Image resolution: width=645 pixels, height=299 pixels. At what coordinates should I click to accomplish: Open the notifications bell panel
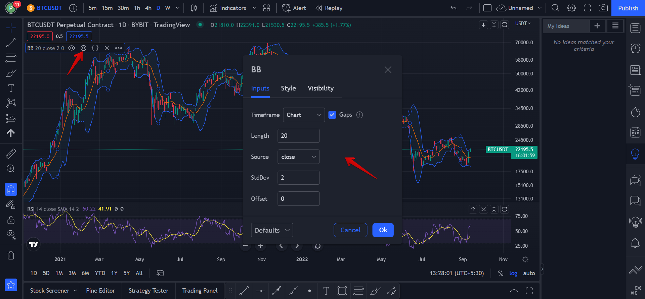(635, 243)
